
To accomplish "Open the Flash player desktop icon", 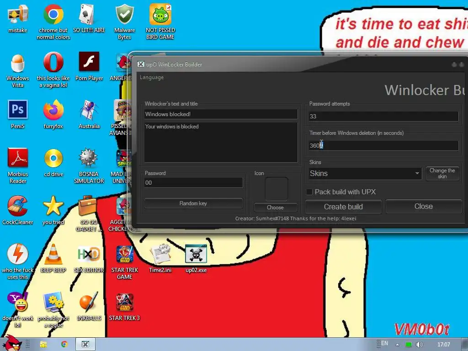I will 89,62.
